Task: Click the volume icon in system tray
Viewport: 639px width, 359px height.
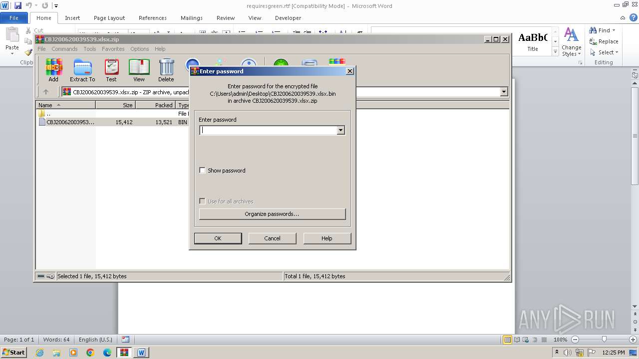Action: (x=568, y=353)
